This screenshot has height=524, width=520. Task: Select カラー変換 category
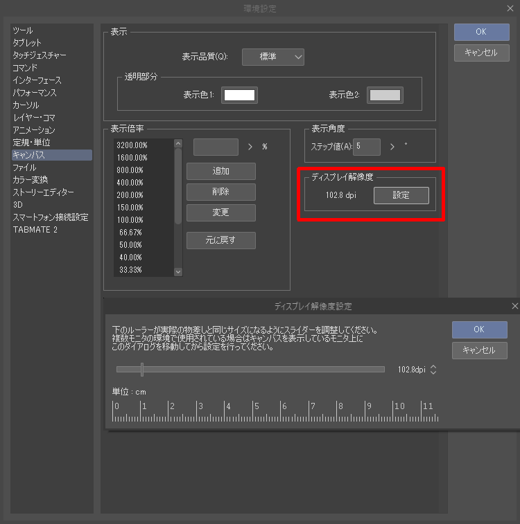[31, 180]
